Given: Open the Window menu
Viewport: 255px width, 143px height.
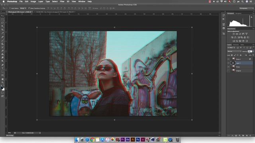Looking at the screenshot, I should point(82,2).
